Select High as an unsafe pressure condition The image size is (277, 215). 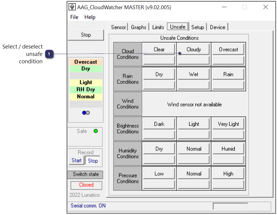click(228, 174)
